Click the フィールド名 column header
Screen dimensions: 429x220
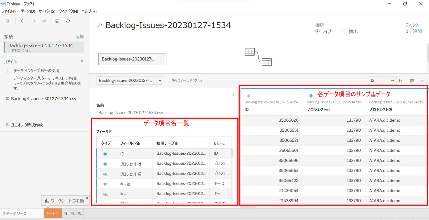[x=135, y=143]
